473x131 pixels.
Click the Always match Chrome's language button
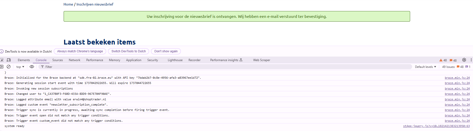[x=80, y=51]
